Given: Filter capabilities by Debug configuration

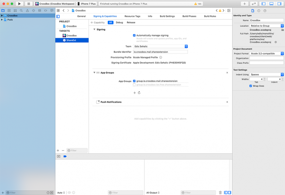Looking at the screenshot, I should 119,22.
